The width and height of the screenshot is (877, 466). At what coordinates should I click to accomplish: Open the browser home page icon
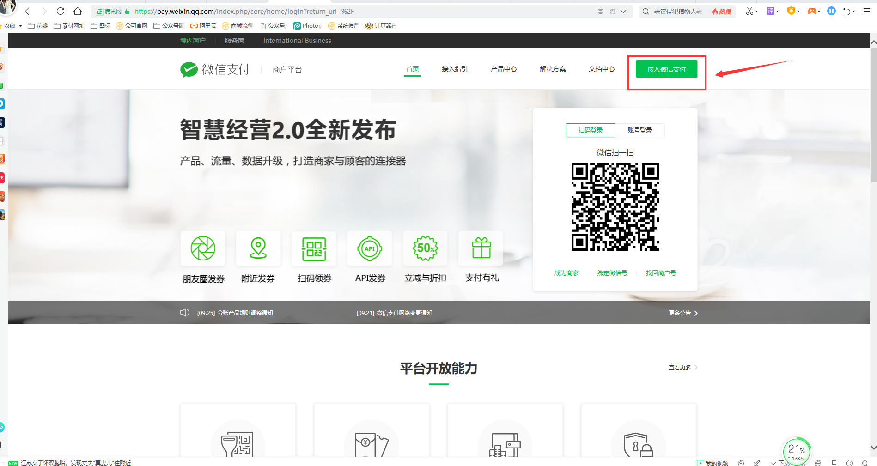tap(77, 11)
